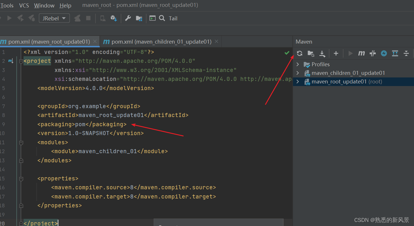This screenshot has width=414, height=226.
Task: Click the attach device profiler icon
Action: click(x=102, y=18)
